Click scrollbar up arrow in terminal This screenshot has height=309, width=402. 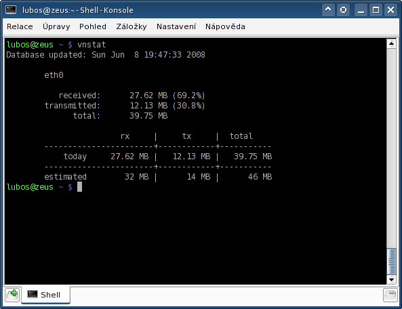pyautogui.click(x=391, y=44)
